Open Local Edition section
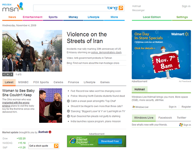 coord(152,17)
